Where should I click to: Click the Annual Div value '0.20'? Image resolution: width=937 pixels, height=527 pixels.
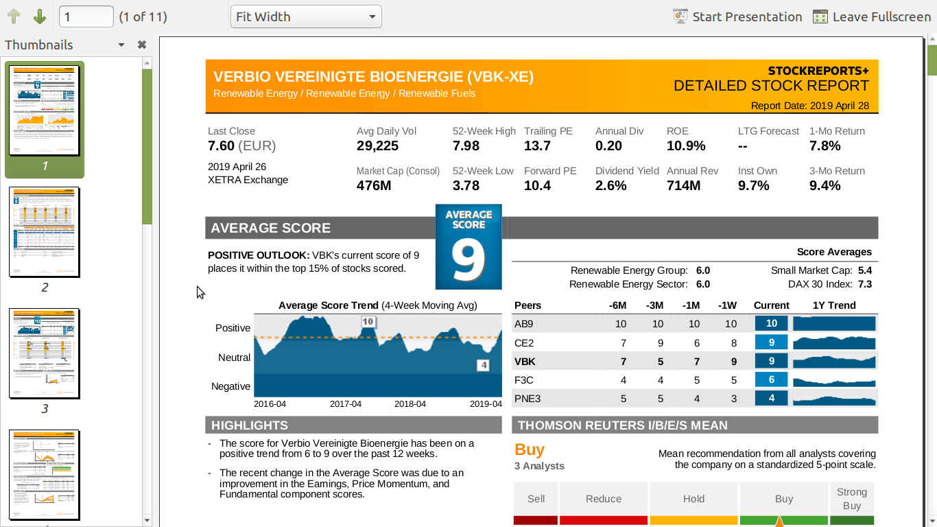coord(608,145)
